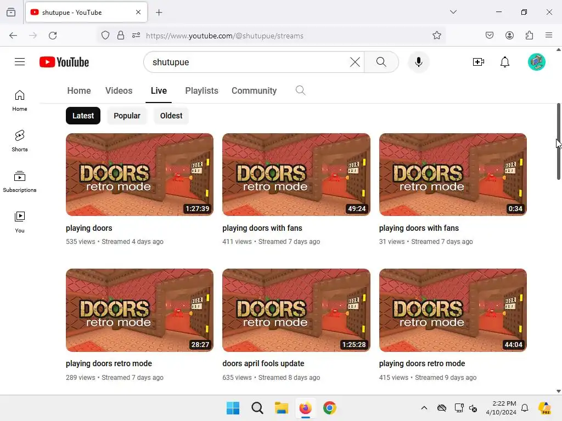Open the Create video button
This screenshot has width=562, height=421.
pos(479,62)
